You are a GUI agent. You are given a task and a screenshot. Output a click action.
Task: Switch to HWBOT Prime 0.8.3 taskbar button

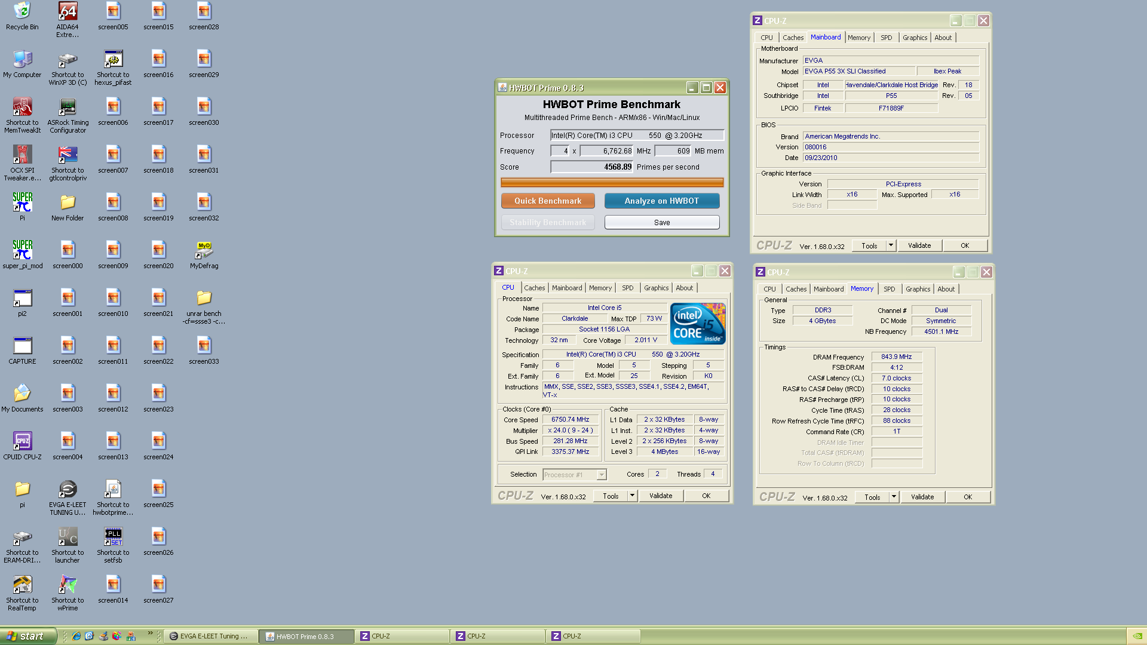[x=307, y=637]
